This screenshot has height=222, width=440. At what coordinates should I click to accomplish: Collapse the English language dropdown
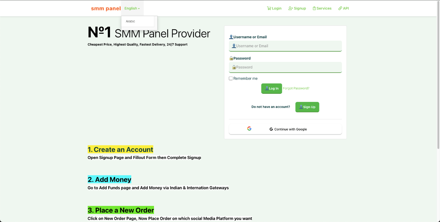click(x=132, y=8)
